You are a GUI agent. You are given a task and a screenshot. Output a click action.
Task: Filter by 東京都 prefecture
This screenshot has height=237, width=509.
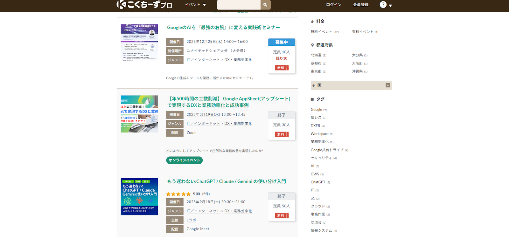[318, 71]
